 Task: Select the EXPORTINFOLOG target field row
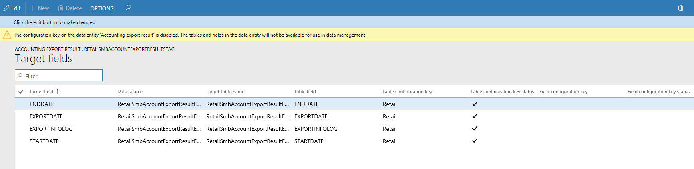[x=51, y=129]
